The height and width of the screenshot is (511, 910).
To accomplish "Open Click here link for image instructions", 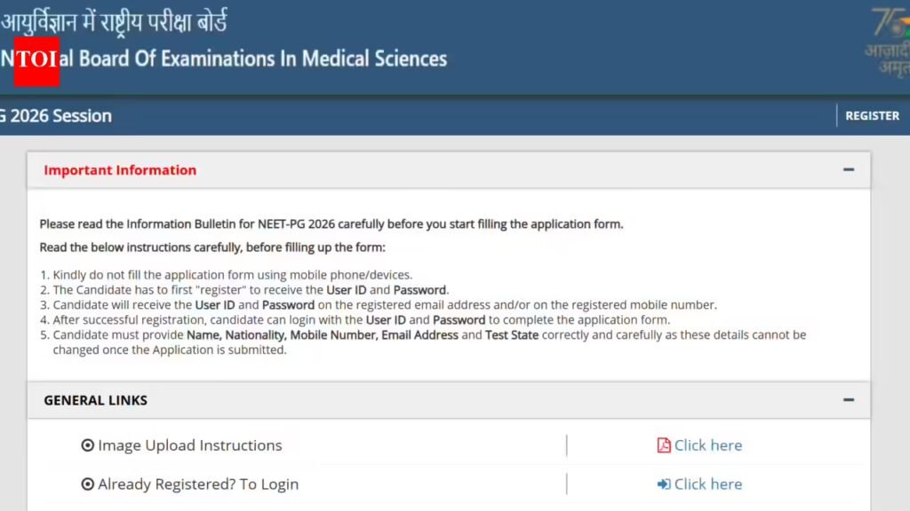I will point(708,445).
